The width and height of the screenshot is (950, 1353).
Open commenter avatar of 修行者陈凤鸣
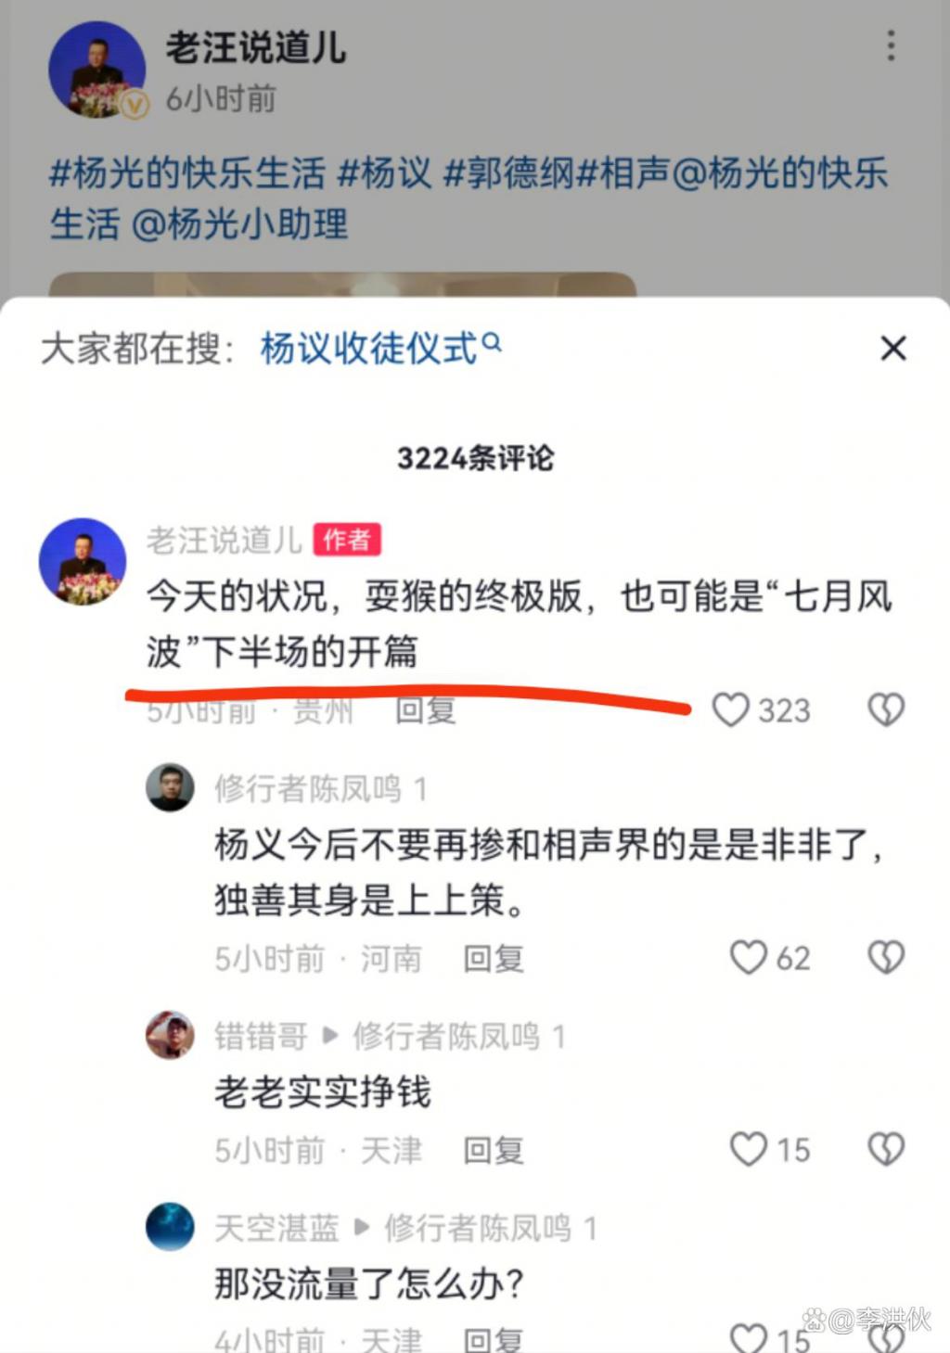(x=170, y=787)
